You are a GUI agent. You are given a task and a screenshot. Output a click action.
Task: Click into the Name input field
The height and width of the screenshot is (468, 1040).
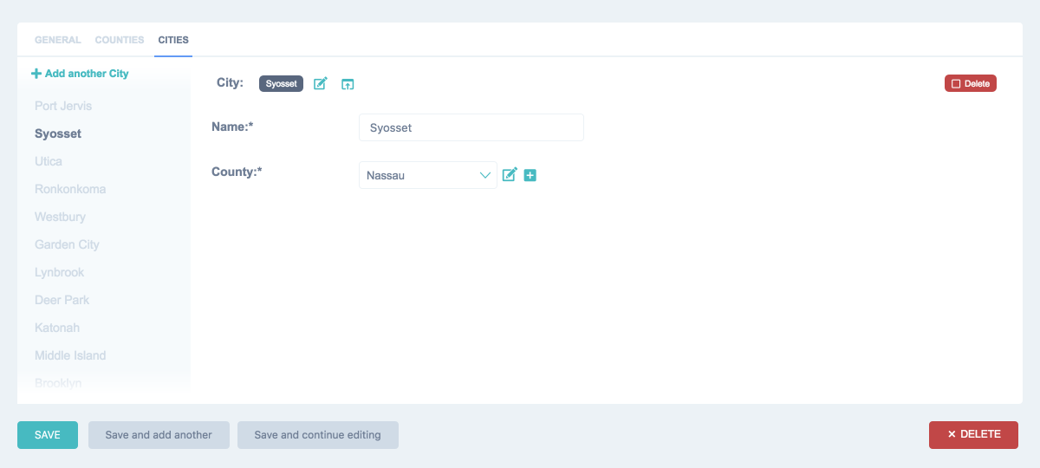tap(471, 127)
